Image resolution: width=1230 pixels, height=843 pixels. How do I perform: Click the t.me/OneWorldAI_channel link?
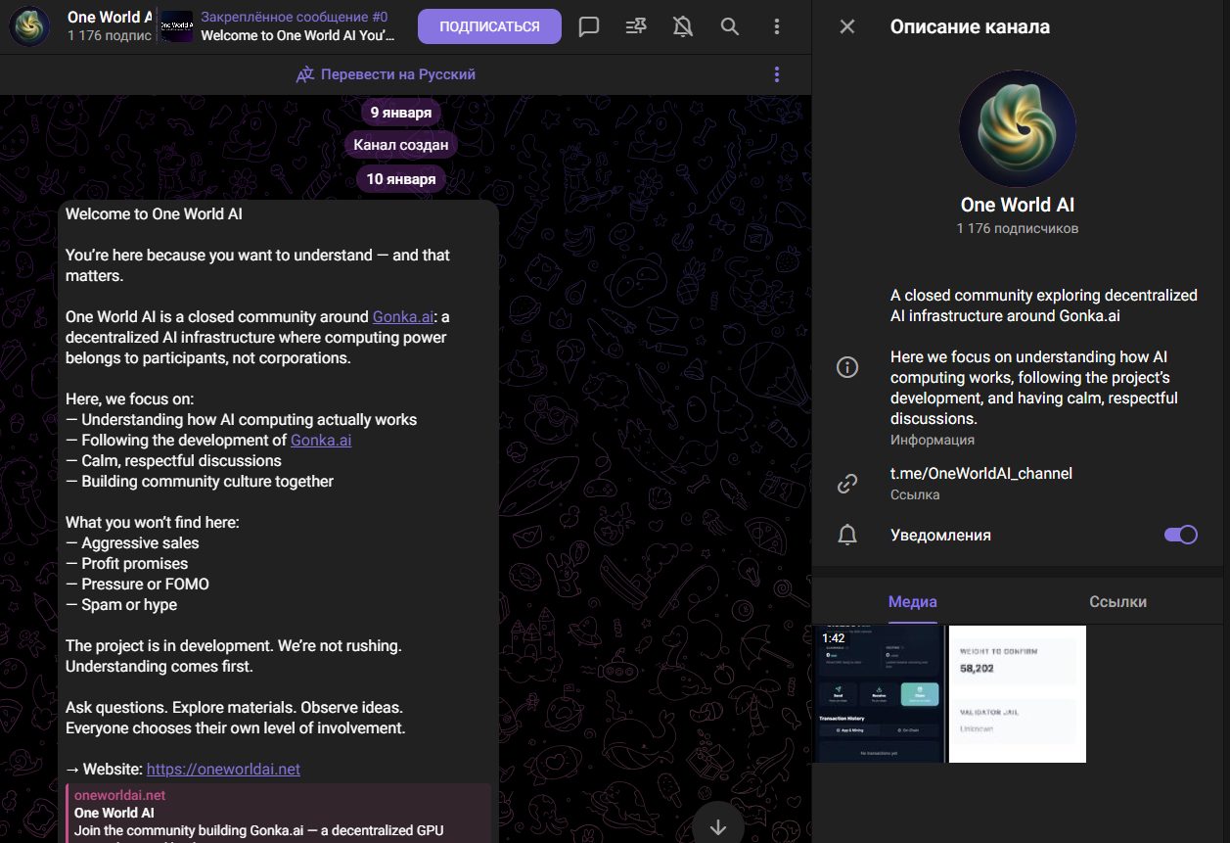coord(980,473)
